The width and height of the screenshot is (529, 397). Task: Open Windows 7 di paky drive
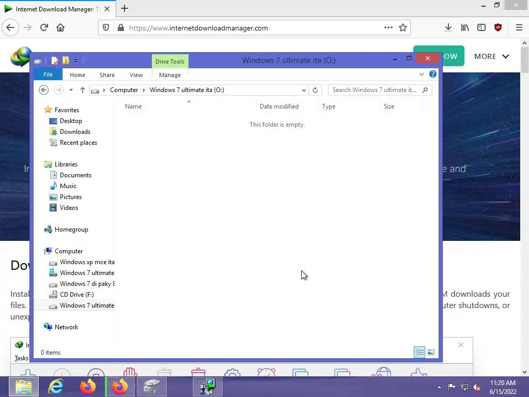pos(87,284)
